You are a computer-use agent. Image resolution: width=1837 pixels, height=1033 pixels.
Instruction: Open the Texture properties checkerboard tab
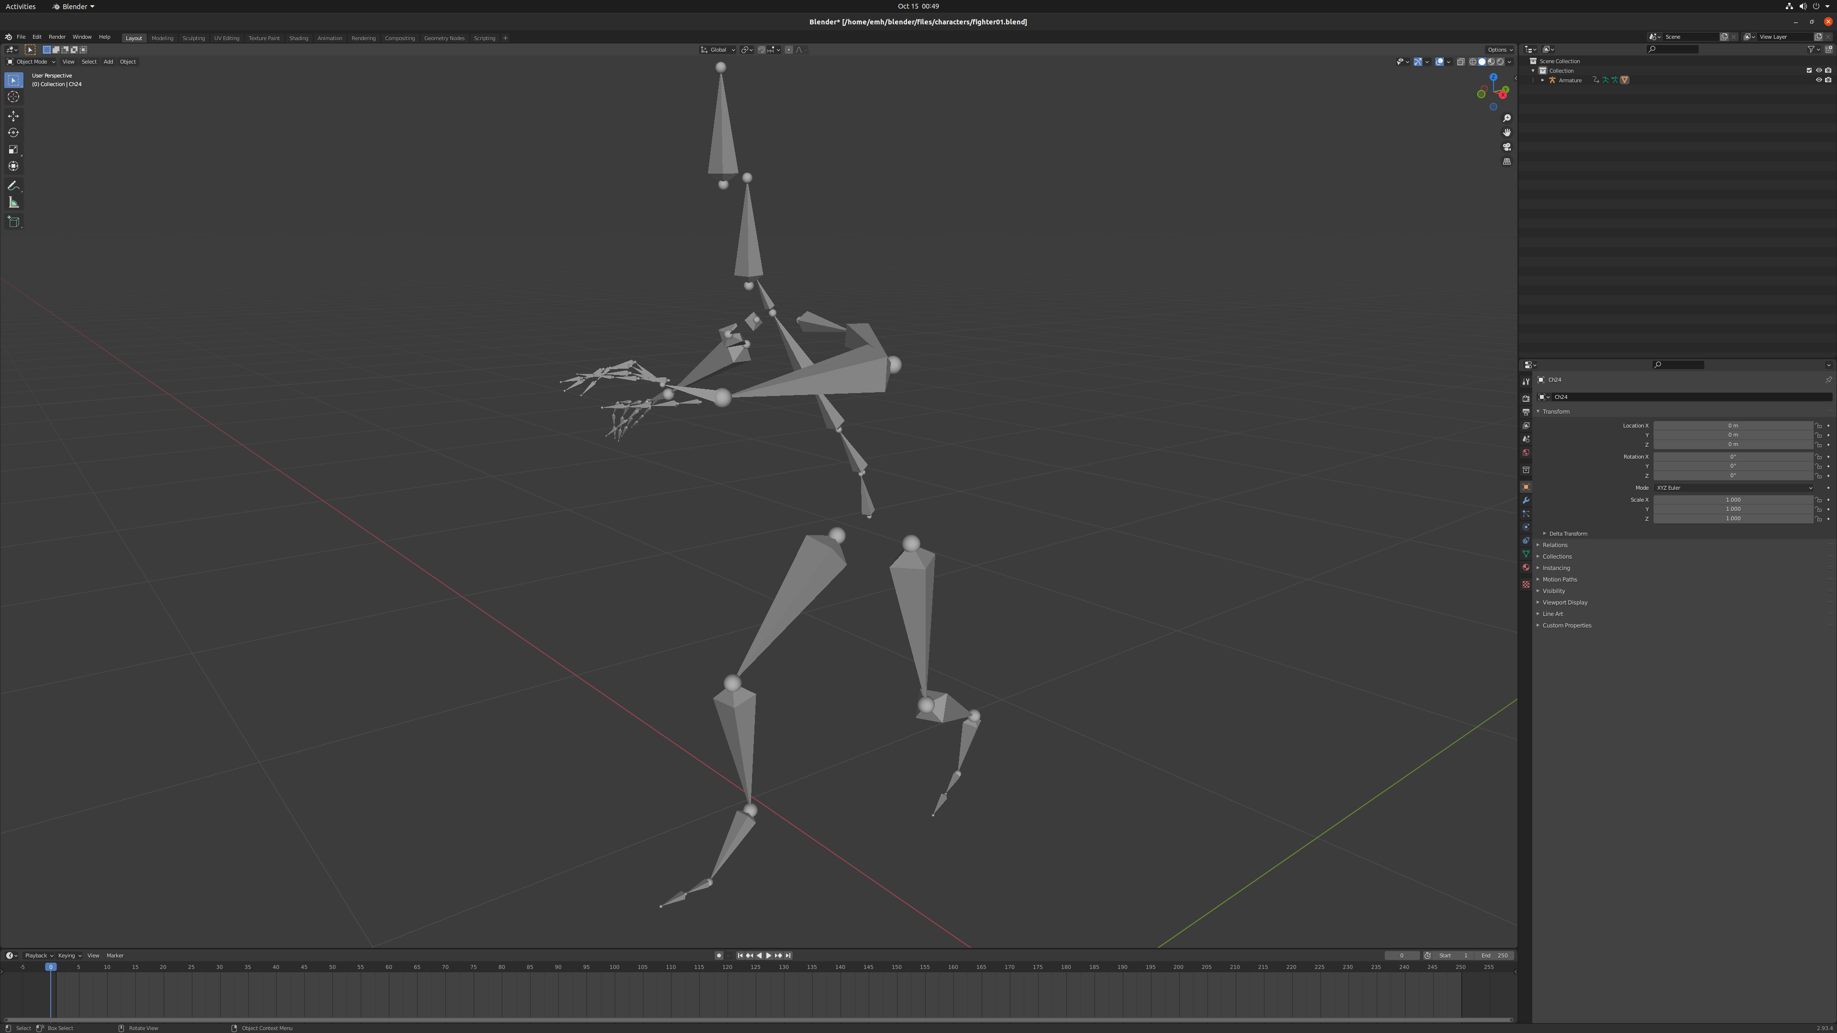coord(1526,584)
